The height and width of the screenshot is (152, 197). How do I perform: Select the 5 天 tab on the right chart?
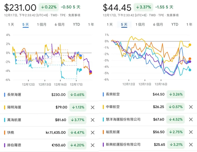coord(124,25)
